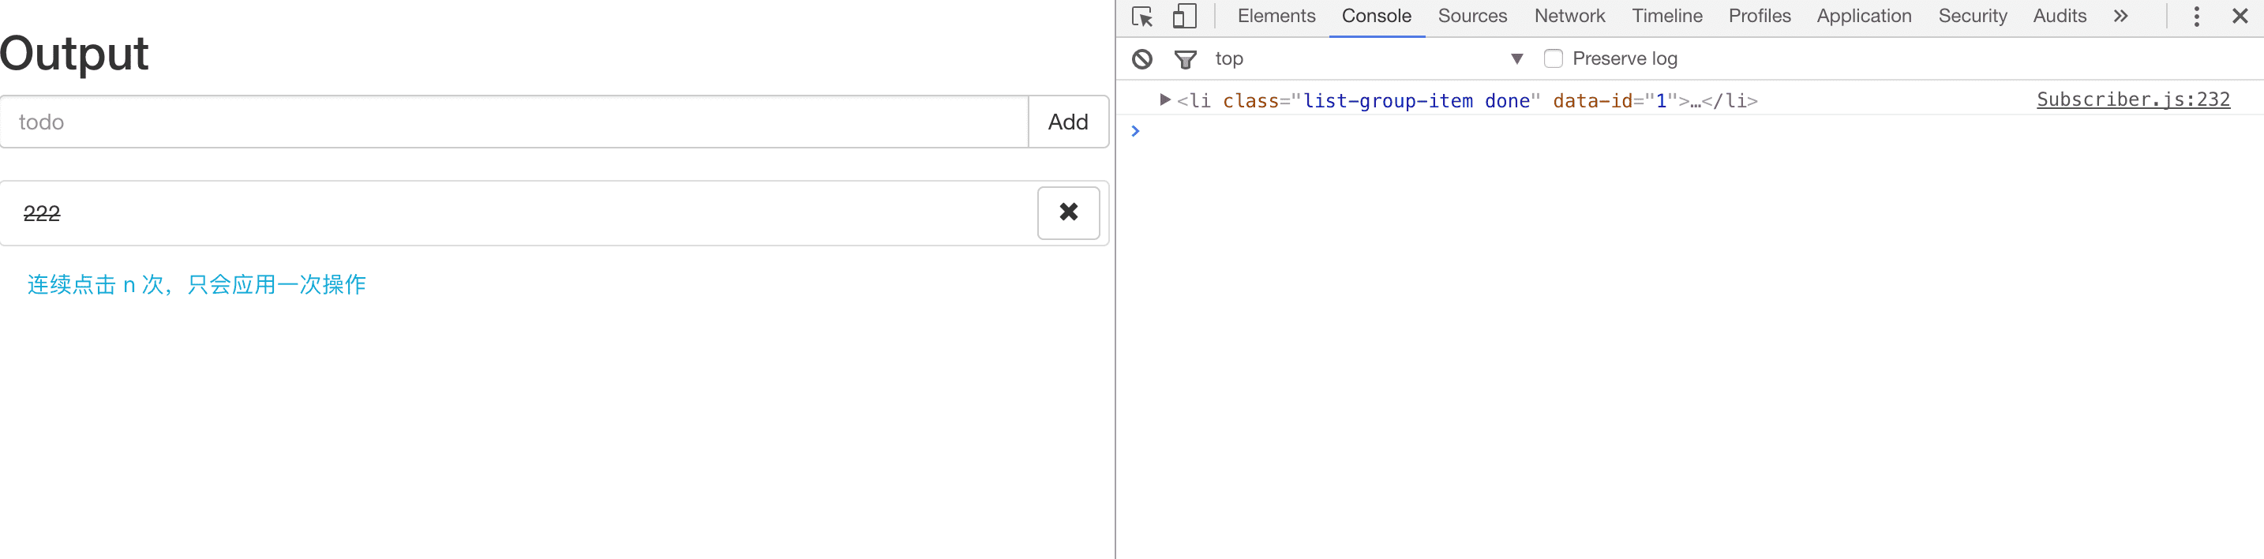Show more DevTools tabs chevron
This screenshot has height=559, width=2264.
(2121, 17)
